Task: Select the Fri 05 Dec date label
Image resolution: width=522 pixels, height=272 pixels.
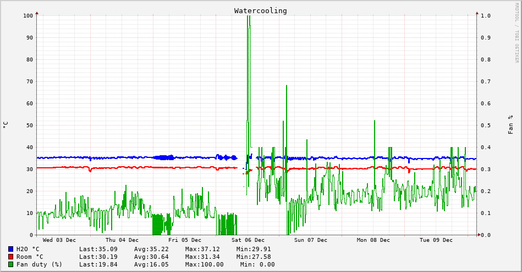Action: pos(185,240)
